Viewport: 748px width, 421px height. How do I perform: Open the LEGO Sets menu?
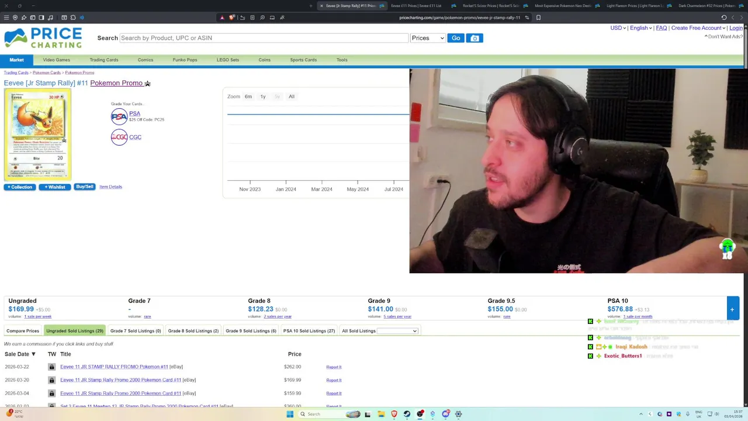(228, 60)
